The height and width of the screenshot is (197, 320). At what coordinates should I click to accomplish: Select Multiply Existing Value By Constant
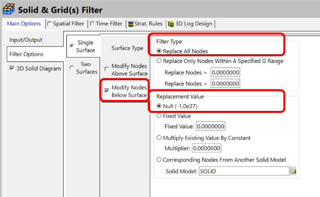(160, 138)
